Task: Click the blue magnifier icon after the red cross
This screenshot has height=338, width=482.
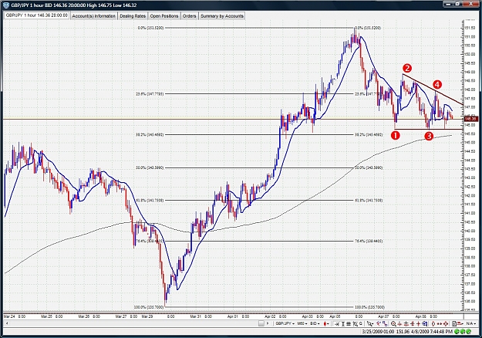Action: [x=425, y=323]
